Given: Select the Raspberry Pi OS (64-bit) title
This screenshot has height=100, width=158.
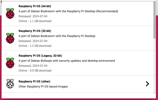Looking at the screenshot, I should pos(35,6).
